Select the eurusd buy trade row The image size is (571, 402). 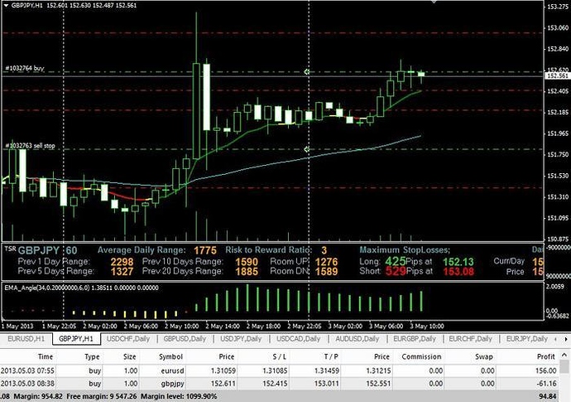tap(279, 371)
